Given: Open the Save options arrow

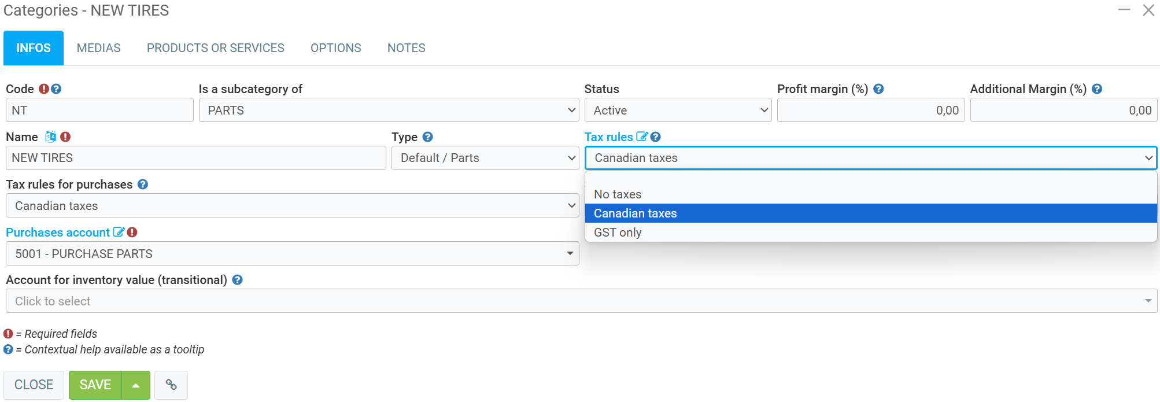Looking at the screenshot, I should tap(136, 385).
